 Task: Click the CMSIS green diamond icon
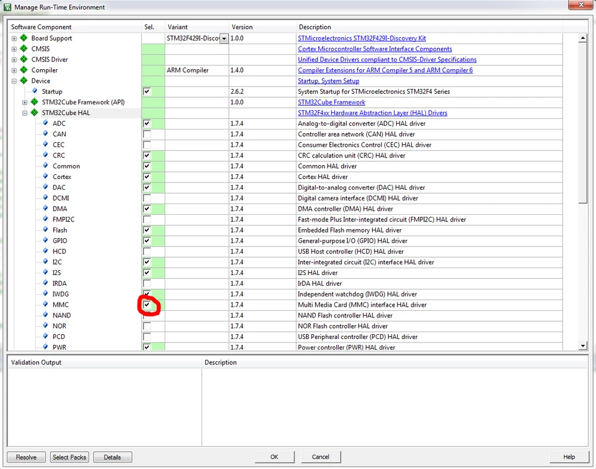click(24, 48)
